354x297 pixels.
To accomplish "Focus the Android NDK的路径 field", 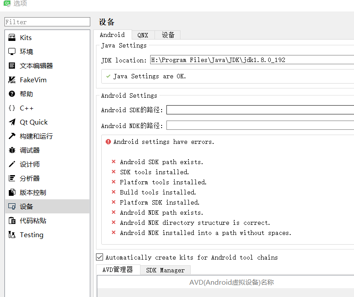I will click(x=260, y=125).
